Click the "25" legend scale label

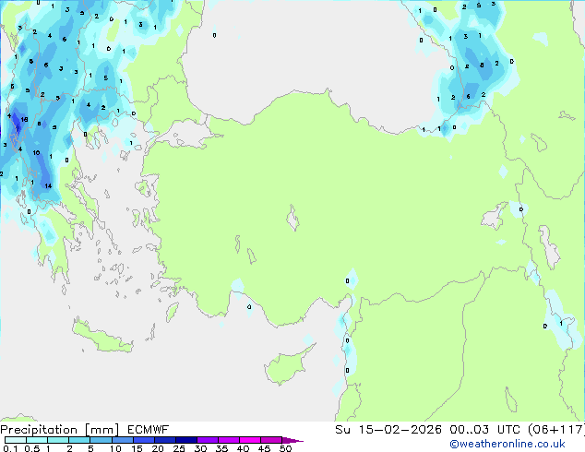pyautogui.click(x=179, y=448)
